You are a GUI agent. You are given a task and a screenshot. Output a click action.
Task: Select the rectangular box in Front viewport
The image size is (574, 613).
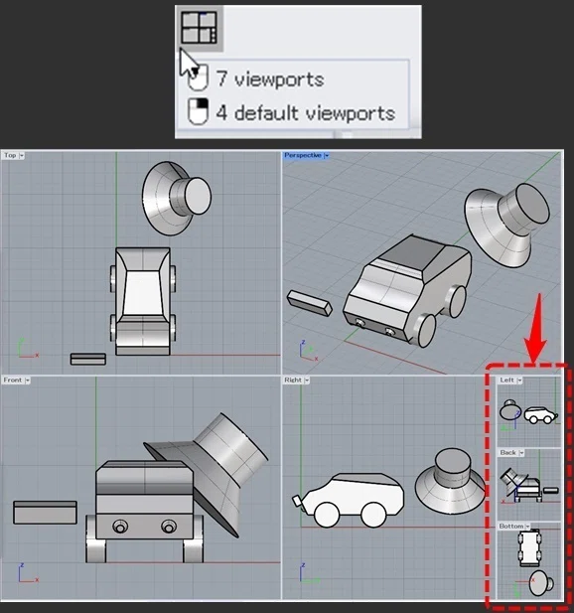click(x=45, y=513)
